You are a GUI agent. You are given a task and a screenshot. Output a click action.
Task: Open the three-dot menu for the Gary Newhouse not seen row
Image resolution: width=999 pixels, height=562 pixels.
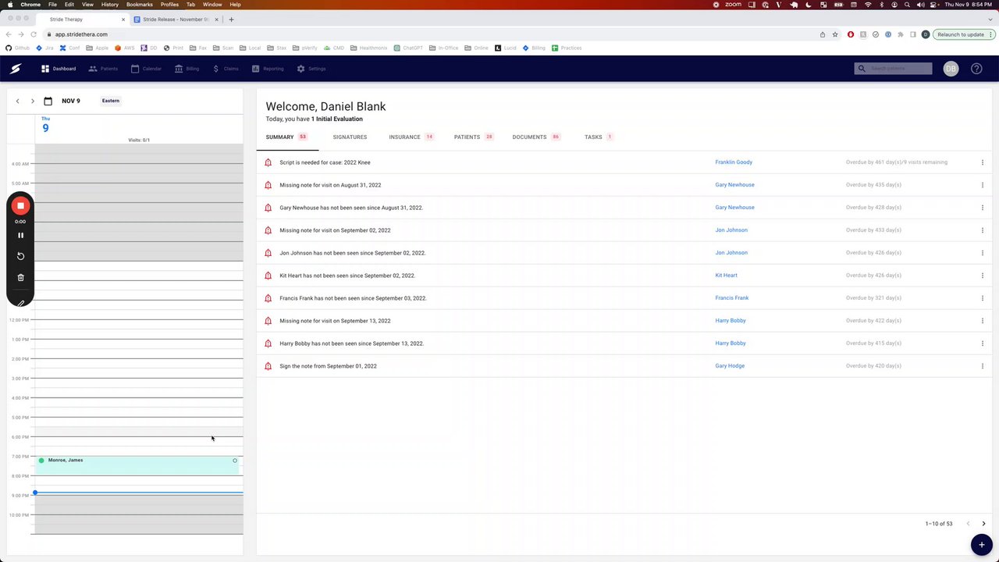click(x=983, y=208)
